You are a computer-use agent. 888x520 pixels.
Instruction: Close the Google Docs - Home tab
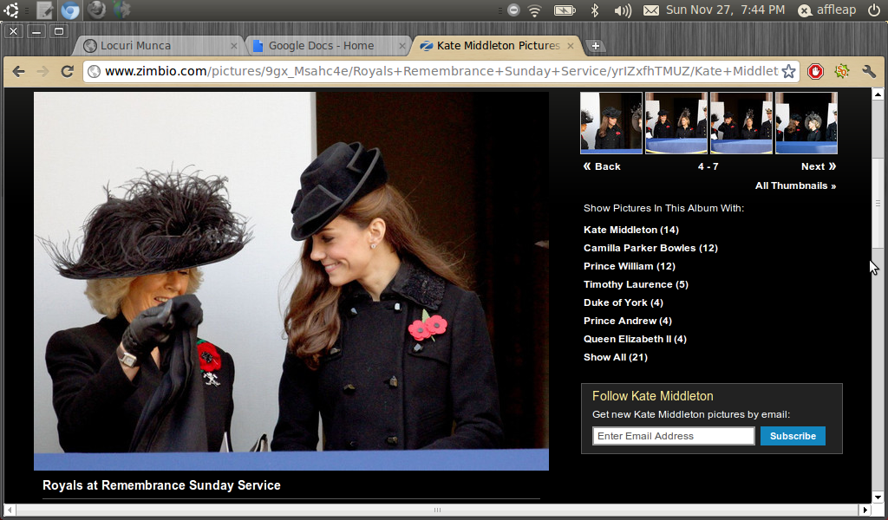[x=402, y=46]
